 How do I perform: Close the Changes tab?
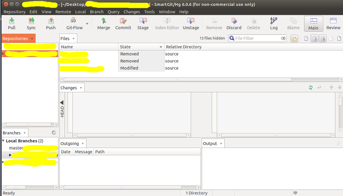[81, 88]
